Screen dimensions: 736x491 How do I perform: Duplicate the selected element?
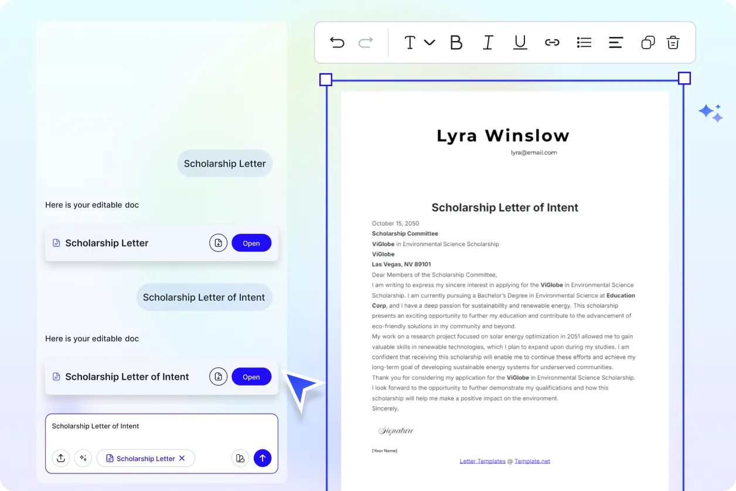pos(648,42)
